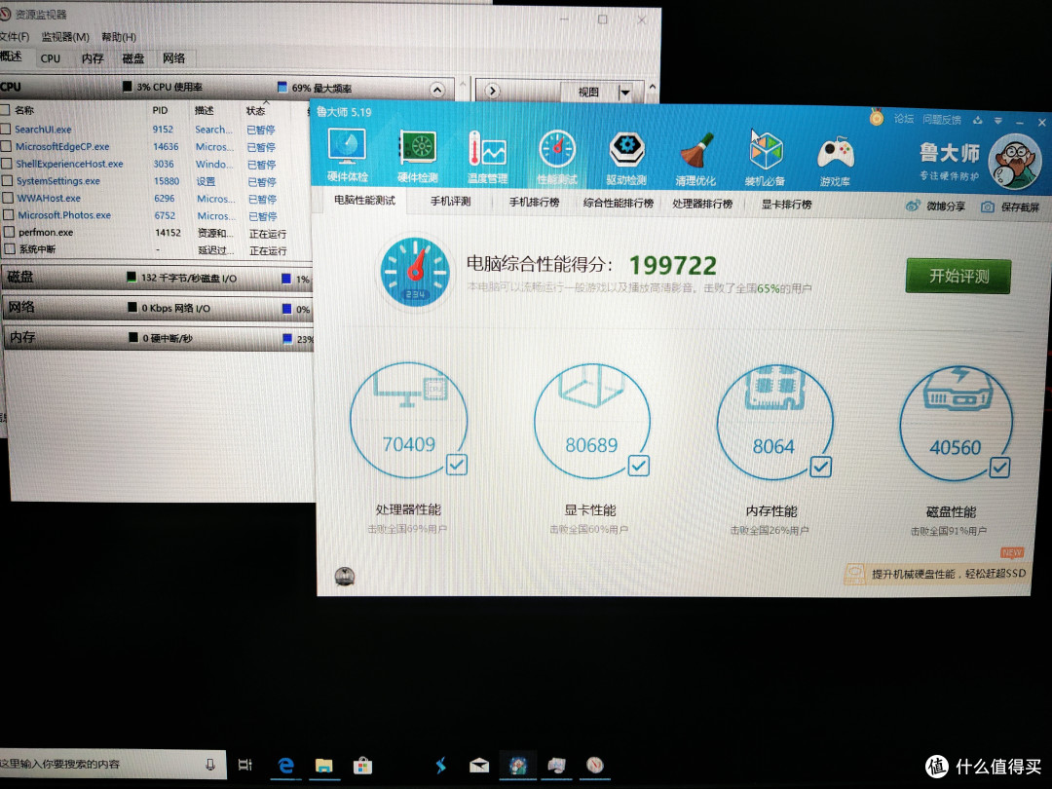Toggle 磁盘性能 test checkbox
1052x789 pixels.
click(x=999, y=467)
